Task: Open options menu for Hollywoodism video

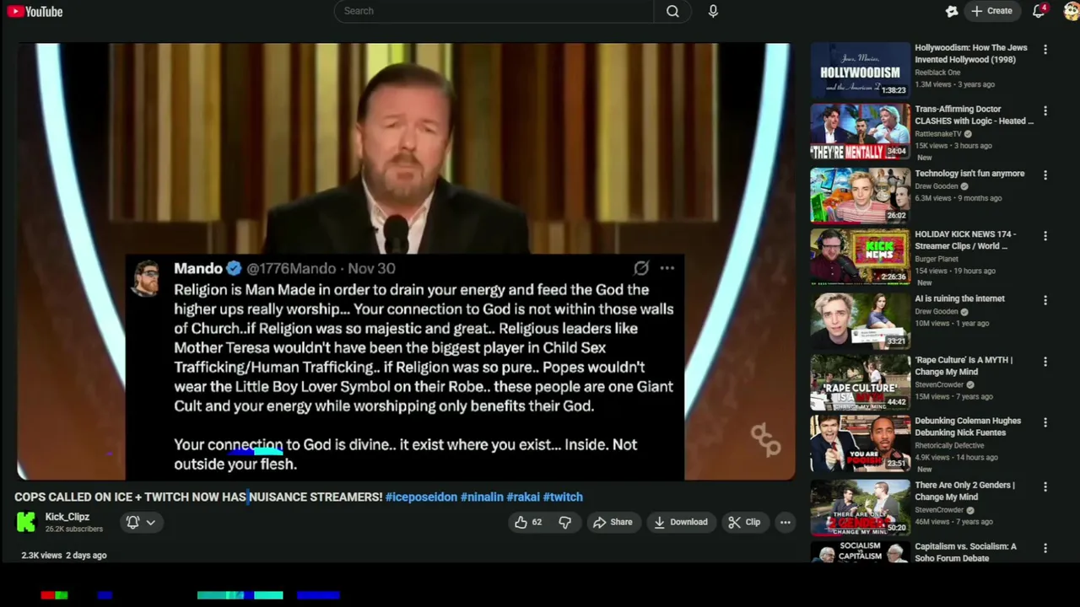Action: click(x=1045, y=50)
